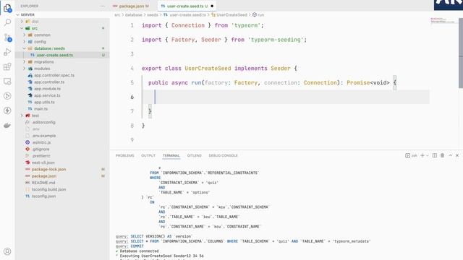Expand the modules folder
Screen dimensions: 463x260
(24, 69)
